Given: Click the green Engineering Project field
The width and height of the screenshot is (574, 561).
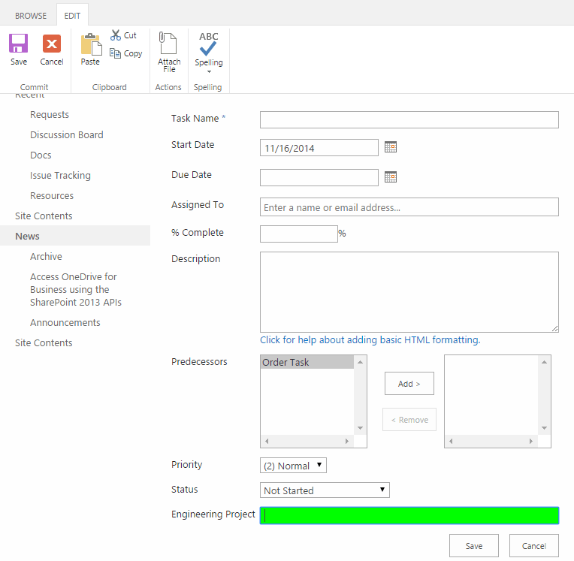Looking at the screenshot, I should coord(409,515).
